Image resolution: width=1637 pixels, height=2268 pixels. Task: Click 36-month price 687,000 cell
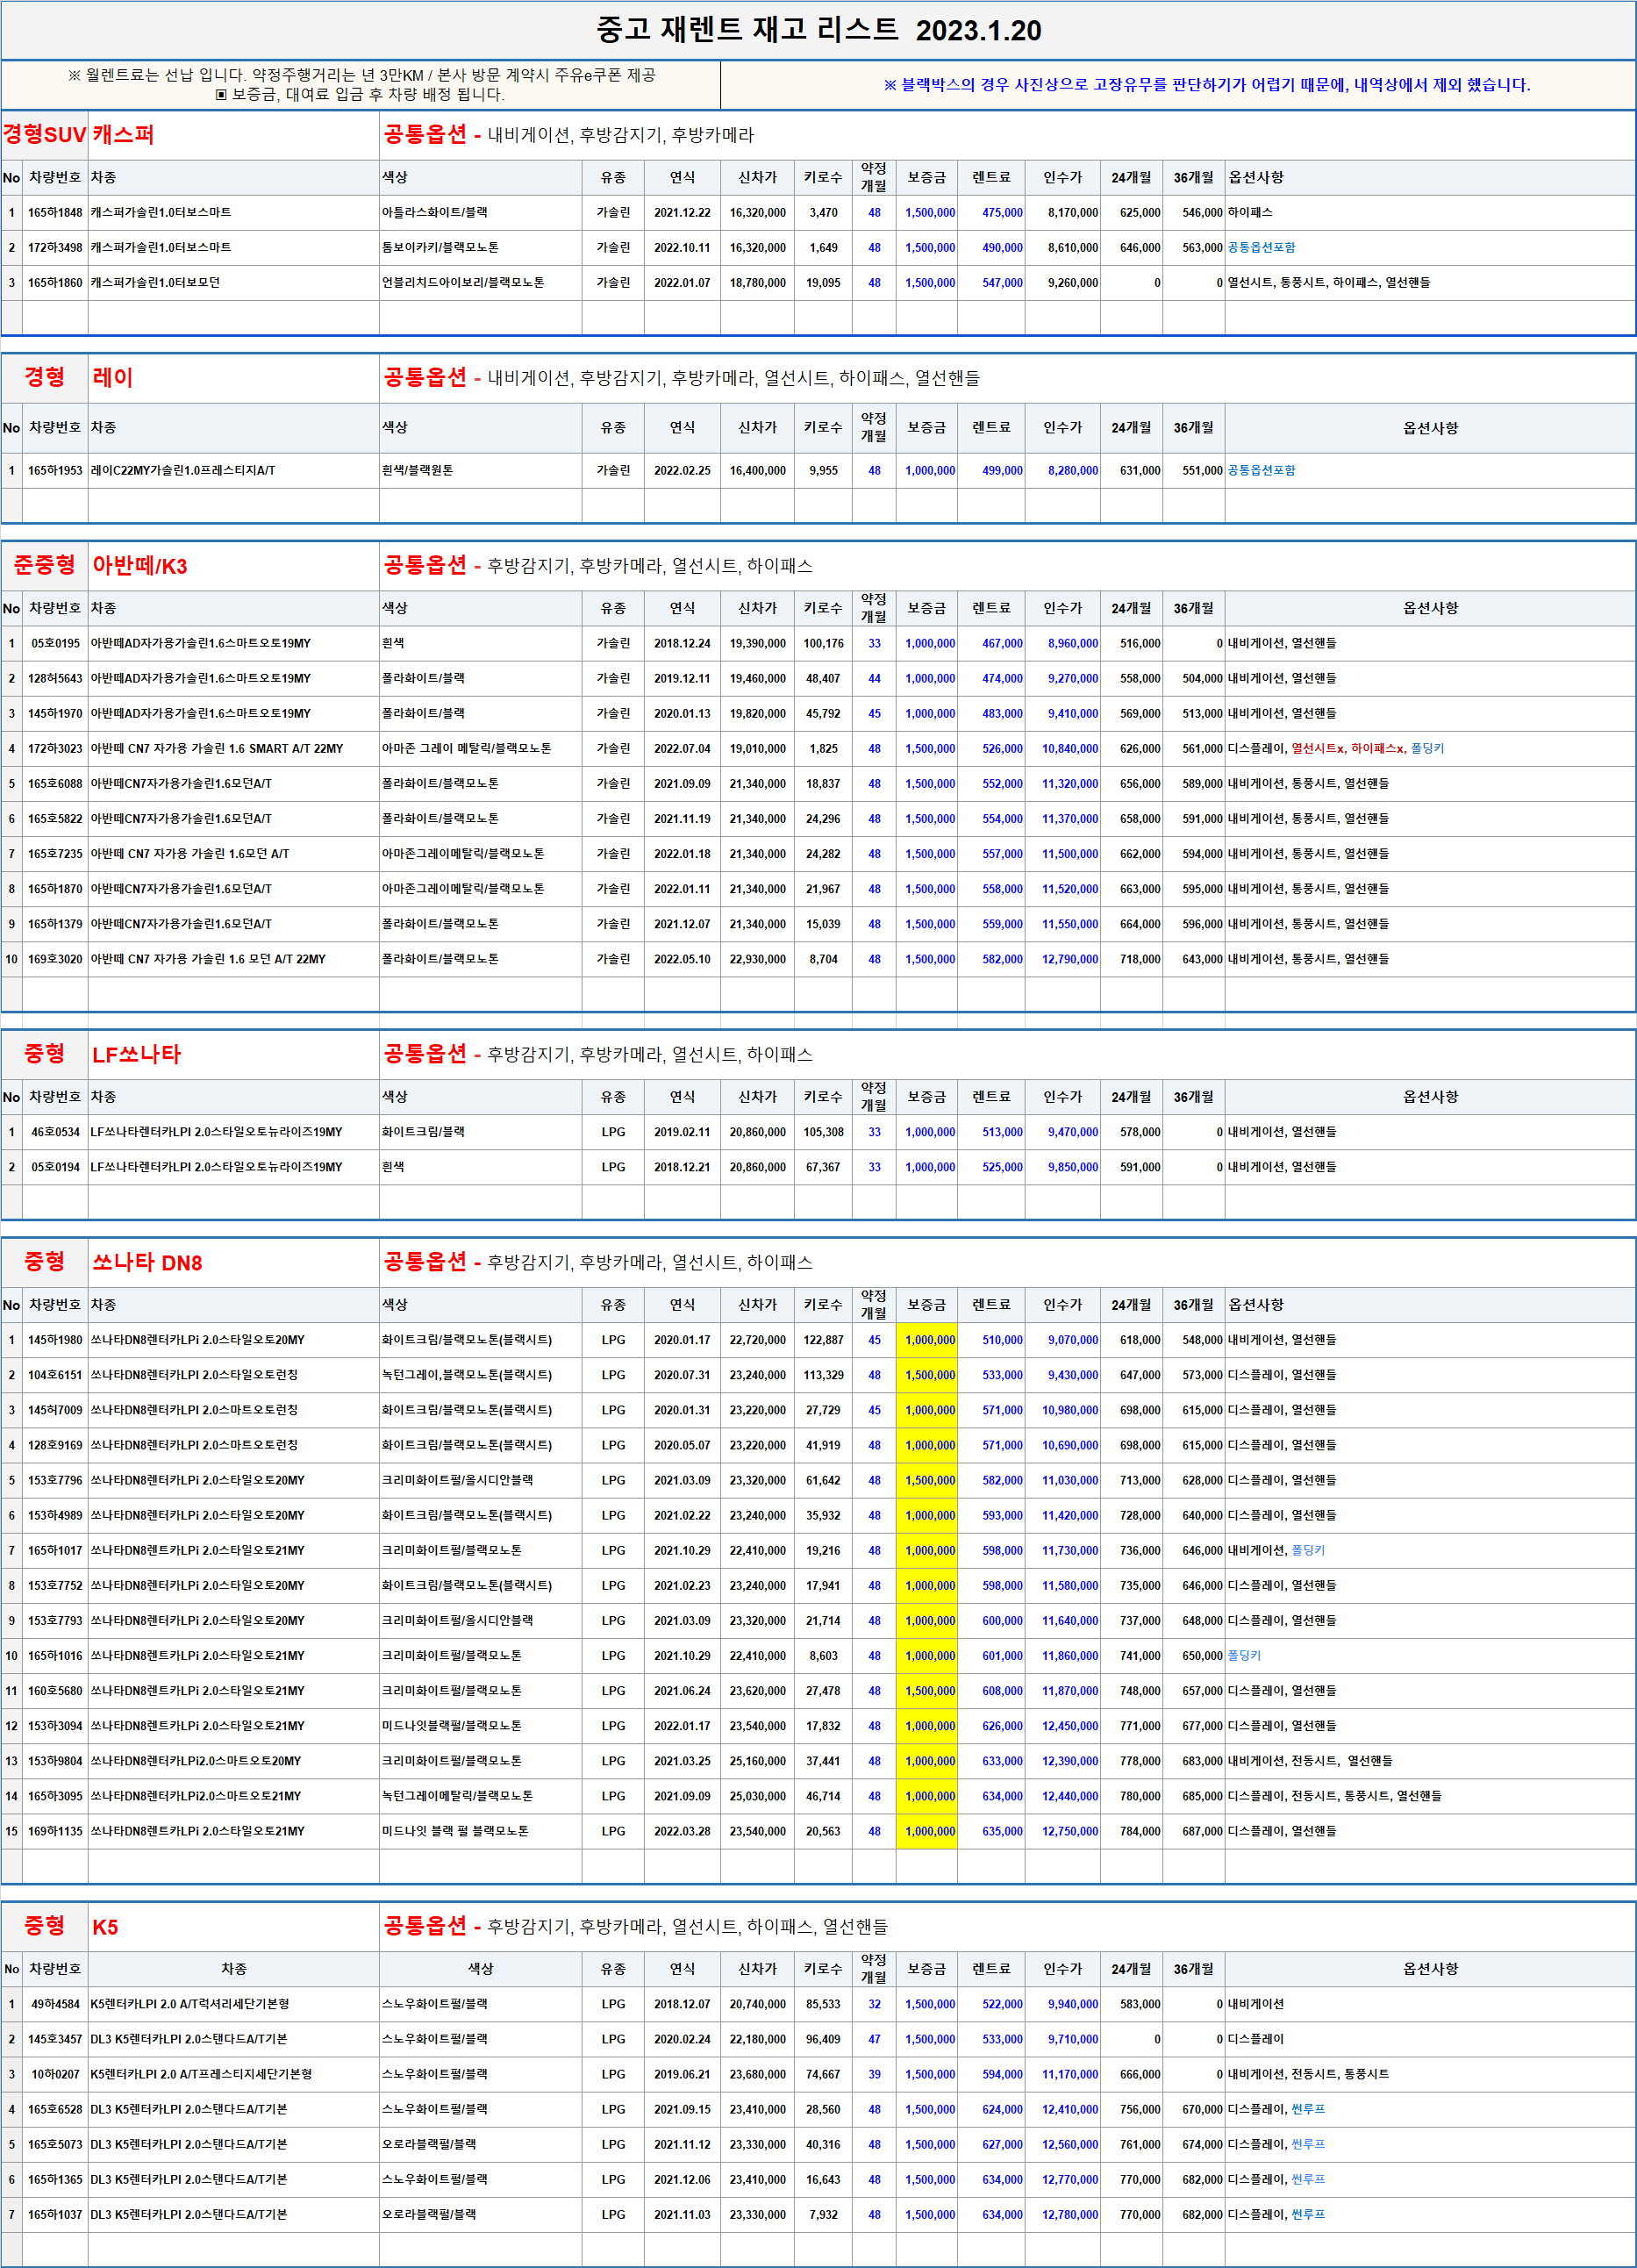pyautogui.click(x=1194, y=1832)
